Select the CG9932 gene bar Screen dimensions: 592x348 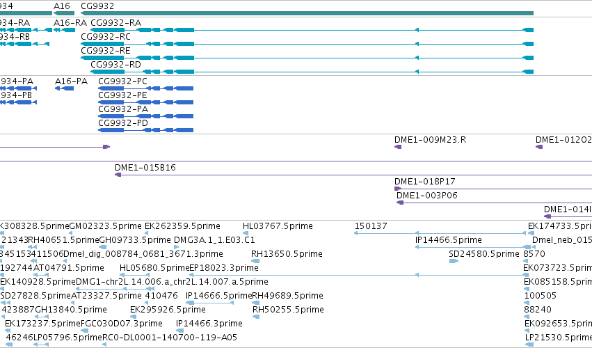coord(307,13)
